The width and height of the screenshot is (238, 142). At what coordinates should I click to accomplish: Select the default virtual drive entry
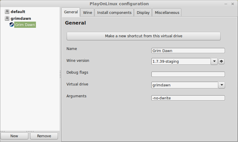18,12
